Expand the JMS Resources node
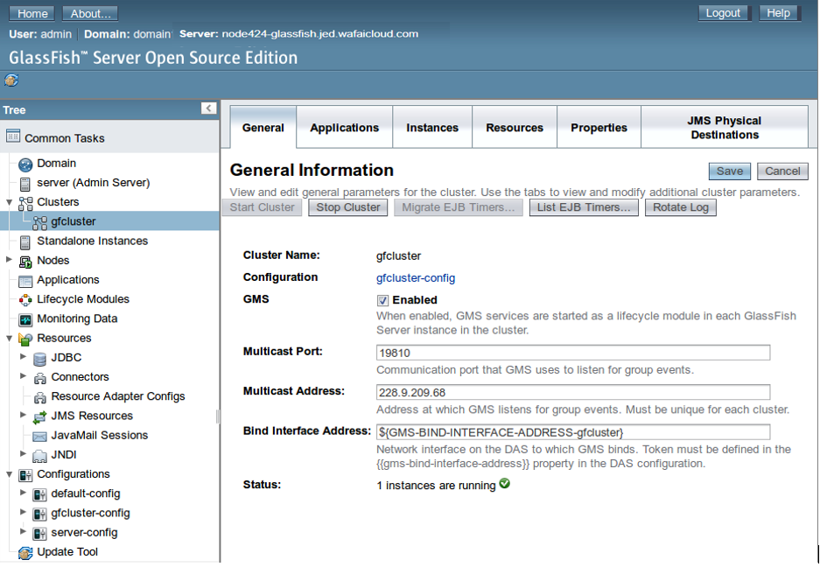This screenshot has height=567, width=820. [23, 415]
